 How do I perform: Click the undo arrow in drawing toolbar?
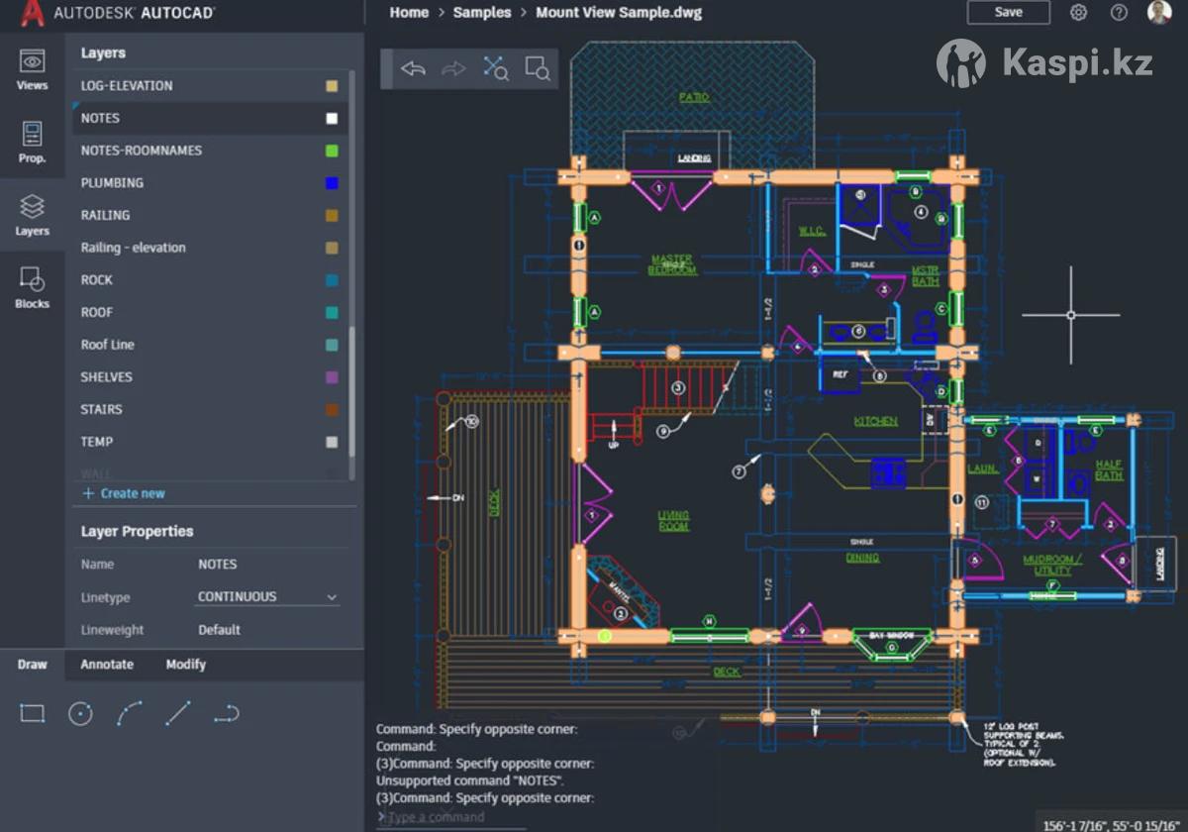tap(413, 68)
